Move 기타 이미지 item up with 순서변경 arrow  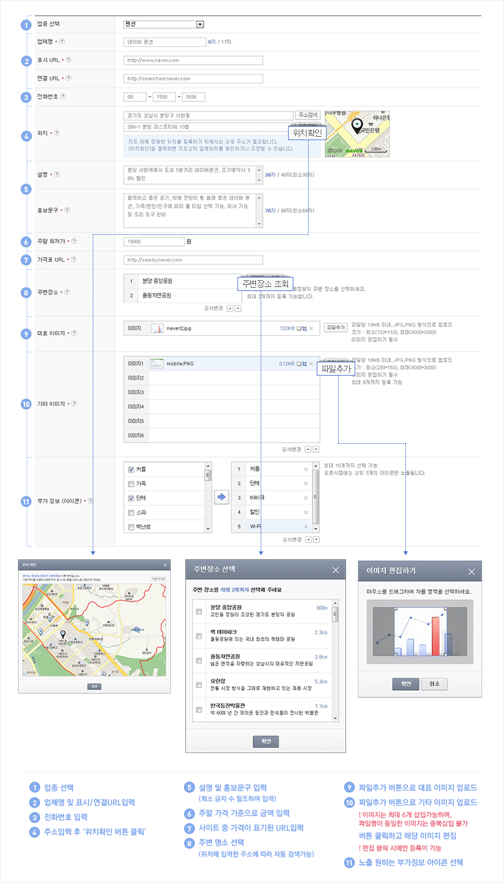point(309,449)
